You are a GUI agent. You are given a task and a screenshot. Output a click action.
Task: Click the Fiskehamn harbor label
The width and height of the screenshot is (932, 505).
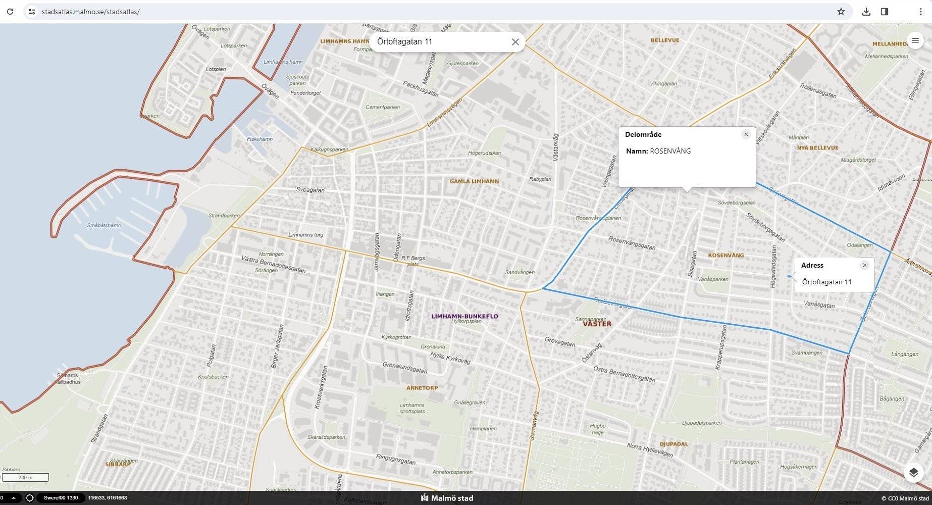(x=260, y=139)
